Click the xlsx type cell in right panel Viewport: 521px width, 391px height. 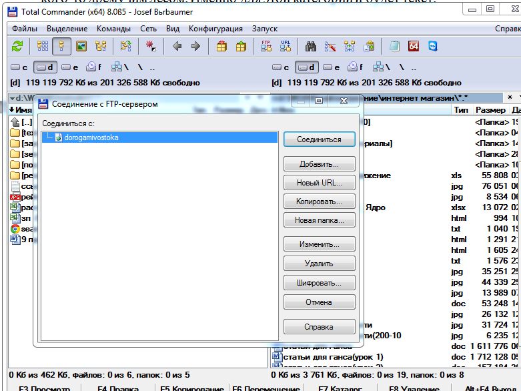458,208
